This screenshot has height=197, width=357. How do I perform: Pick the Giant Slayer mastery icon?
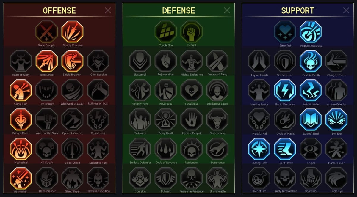(x=73, y=178)
